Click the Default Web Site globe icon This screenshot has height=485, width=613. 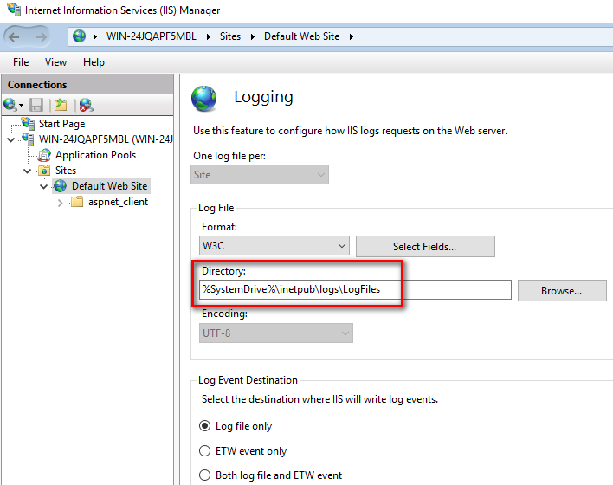[60, 186]
